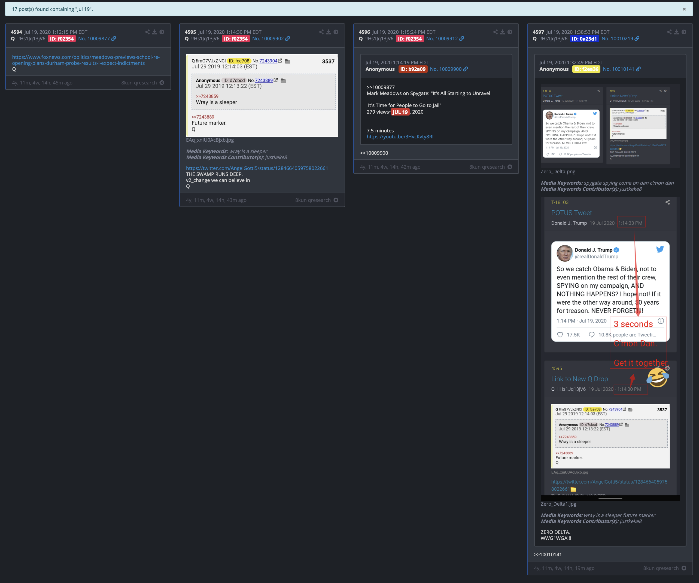Open post 4594 via its arrow icon
Image resolution: width=699 pixels, height=583 pixels.
(x=162, y=32)
